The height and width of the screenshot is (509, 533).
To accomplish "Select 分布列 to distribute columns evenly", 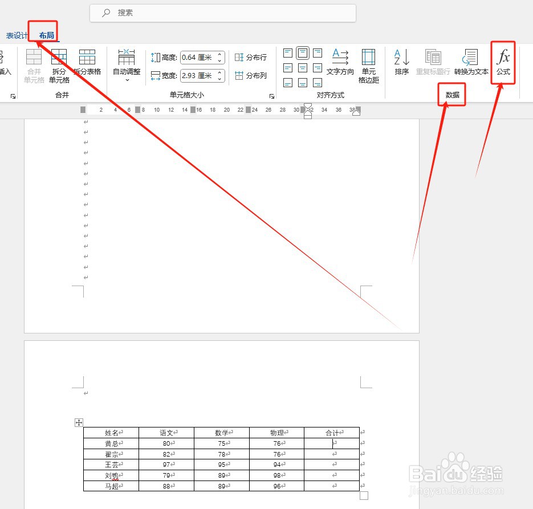I will click(x=251, y=75).
